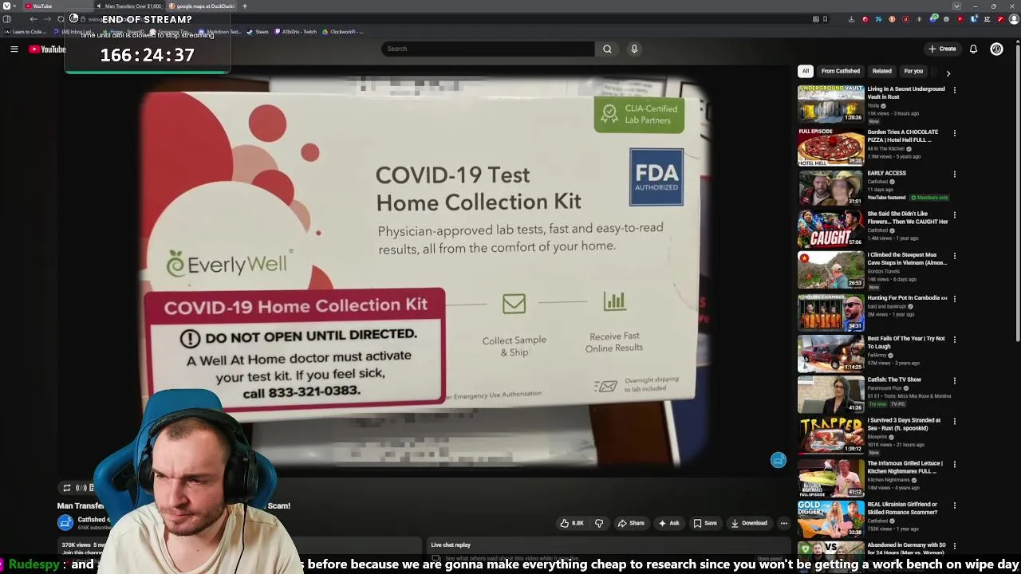Image resolution: width=1021 pixels, height=574 pixels.
Task: Dislike the video with thumbs down
Action: point(599,523)
